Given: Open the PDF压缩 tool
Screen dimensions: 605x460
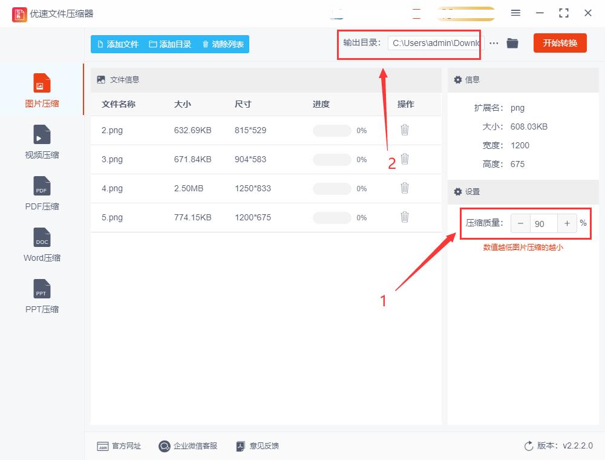Looking at the screenshot, I should [41, 194].
